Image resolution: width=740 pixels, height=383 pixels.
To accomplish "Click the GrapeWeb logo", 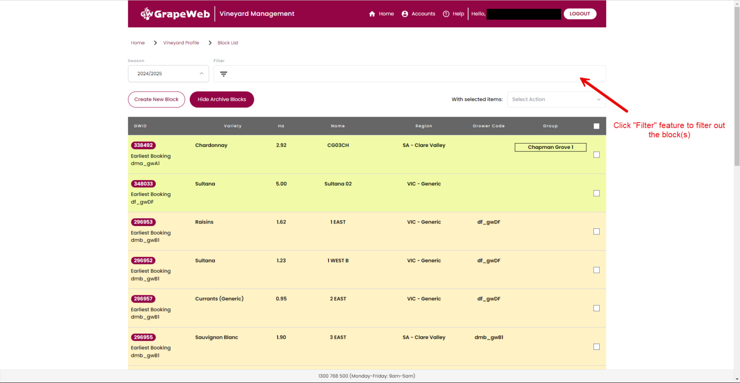I will point(175,13).
